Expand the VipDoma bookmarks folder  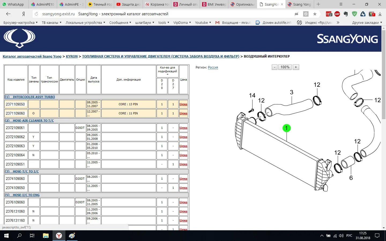coord(182,22)
